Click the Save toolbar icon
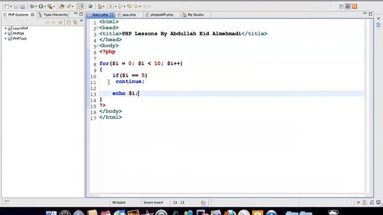This screenshot has height=215, width=383. [16, 7]
